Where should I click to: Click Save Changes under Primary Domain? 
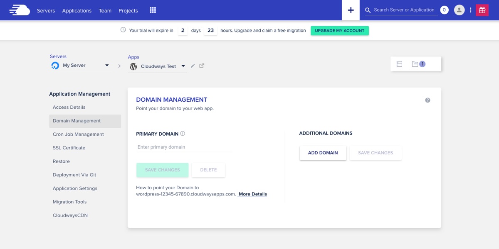tap(162, 170)
